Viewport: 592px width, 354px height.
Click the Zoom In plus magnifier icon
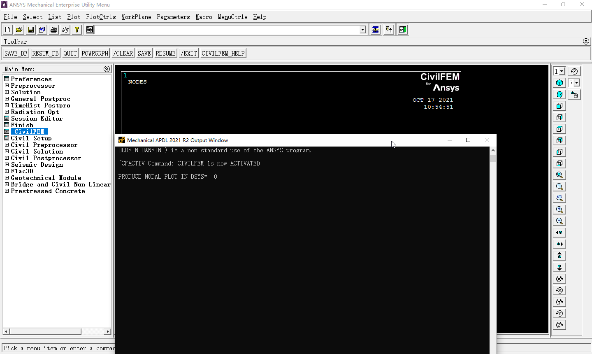point(559,210)
